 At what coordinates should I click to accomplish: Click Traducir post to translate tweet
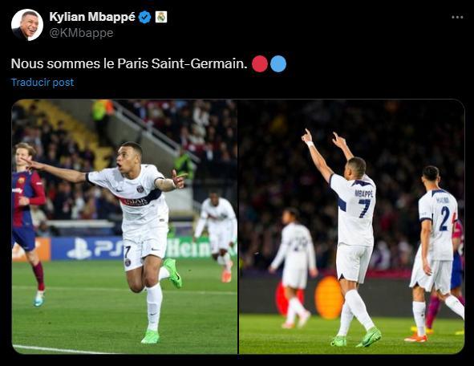click(x=43, y=83)
